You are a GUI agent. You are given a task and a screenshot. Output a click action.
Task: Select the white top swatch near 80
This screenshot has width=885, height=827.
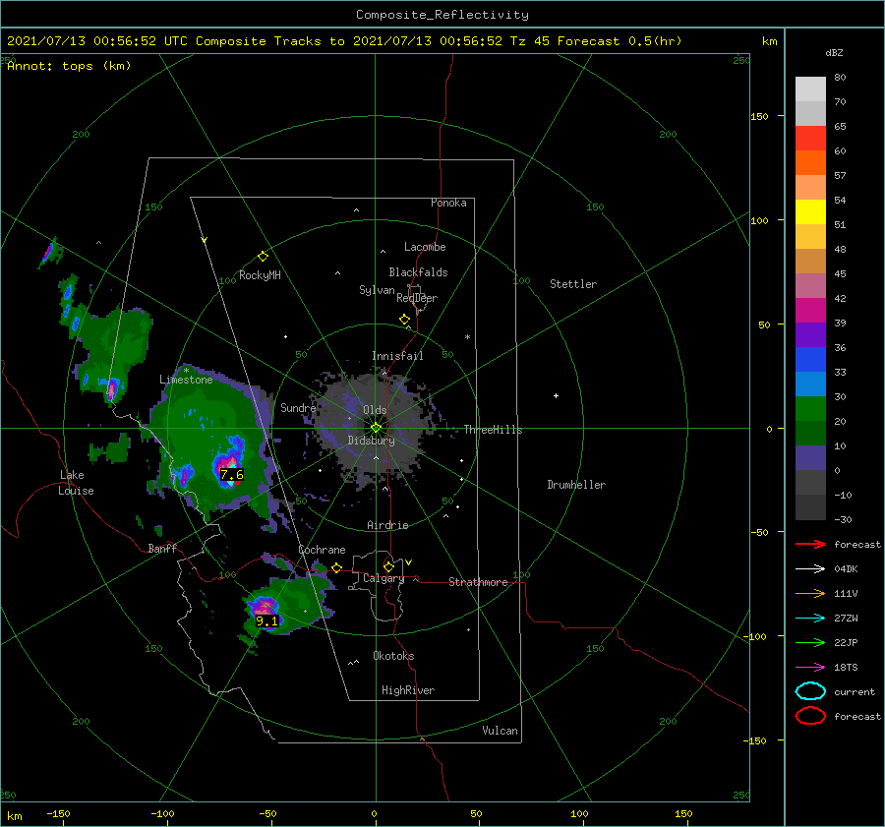click(810, 89)
